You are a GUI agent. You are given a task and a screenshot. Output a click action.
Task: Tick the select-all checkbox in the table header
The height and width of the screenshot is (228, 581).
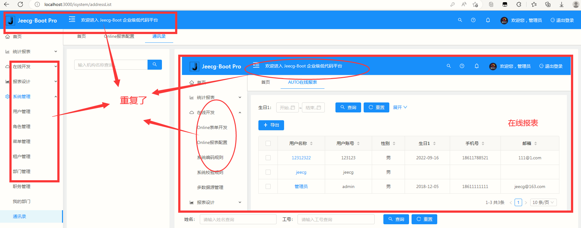tap(268, 143)
